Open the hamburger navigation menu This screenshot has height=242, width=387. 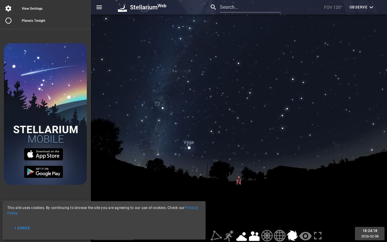pyautogui.click(x=99, y=7)
